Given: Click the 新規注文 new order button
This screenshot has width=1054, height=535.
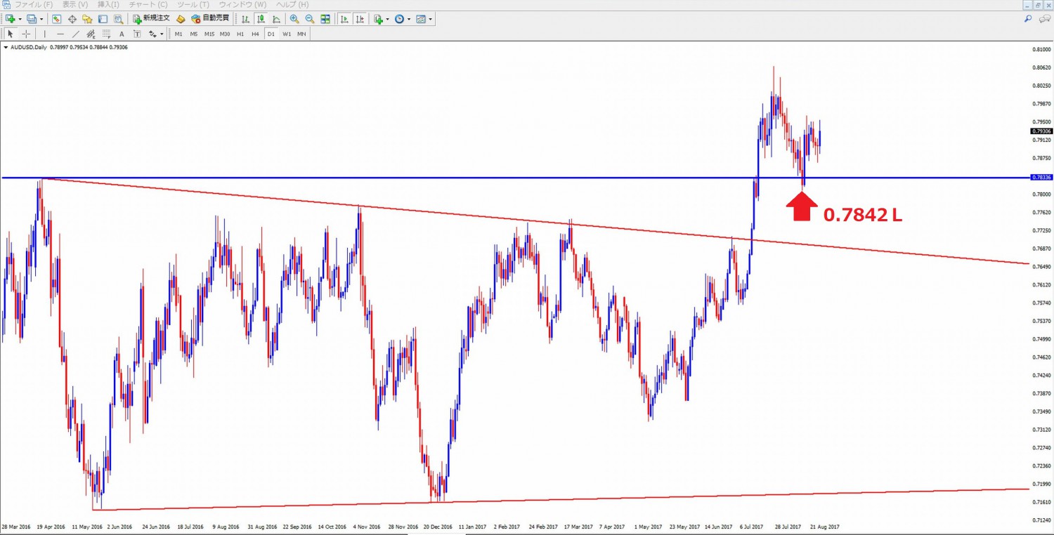Looking at the screenshot, I should click(x=151, y=19).
